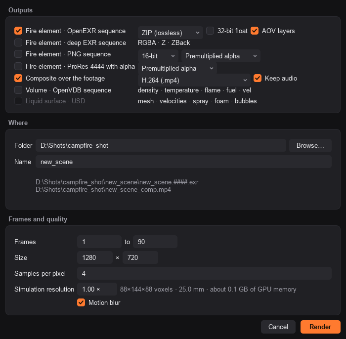Click the Where section heading
Image resolution: width=346 pixels, height=339 pixels.
point(18,123)
